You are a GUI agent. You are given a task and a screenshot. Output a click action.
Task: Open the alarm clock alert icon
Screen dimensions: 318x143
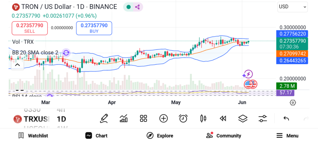[183, 118]
